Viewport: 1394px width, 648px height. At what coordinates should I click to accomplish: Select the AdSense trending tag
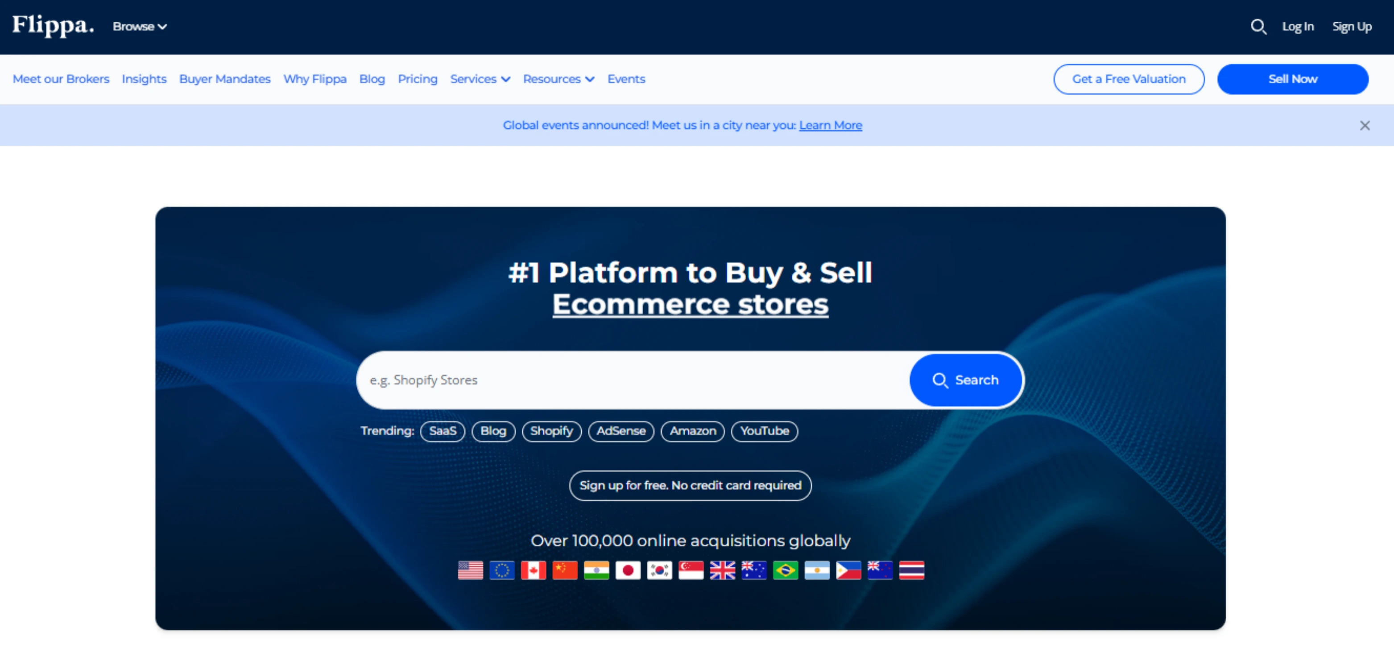(x=620, y=431)
